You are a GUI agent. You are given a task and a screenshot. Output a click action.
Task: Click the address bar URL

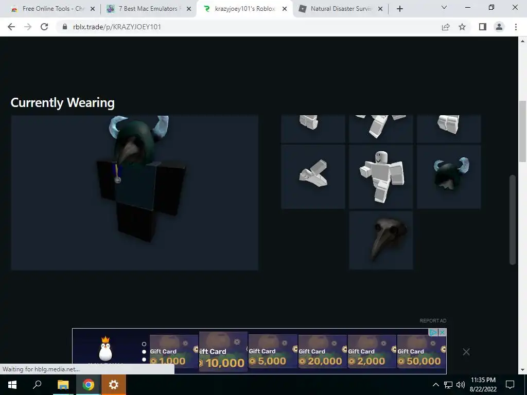[x=117, y=27]
